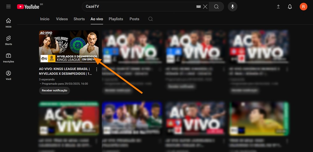Open Shorts in the sidebar
Screen dimensions: 313x152
(8, 41)
